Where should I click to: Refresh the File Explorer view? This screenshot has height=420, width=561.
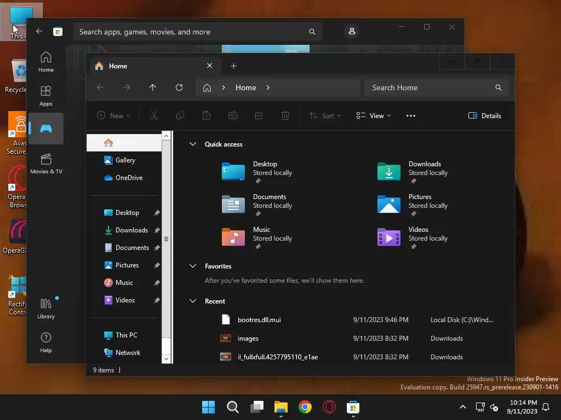[179, 87]
